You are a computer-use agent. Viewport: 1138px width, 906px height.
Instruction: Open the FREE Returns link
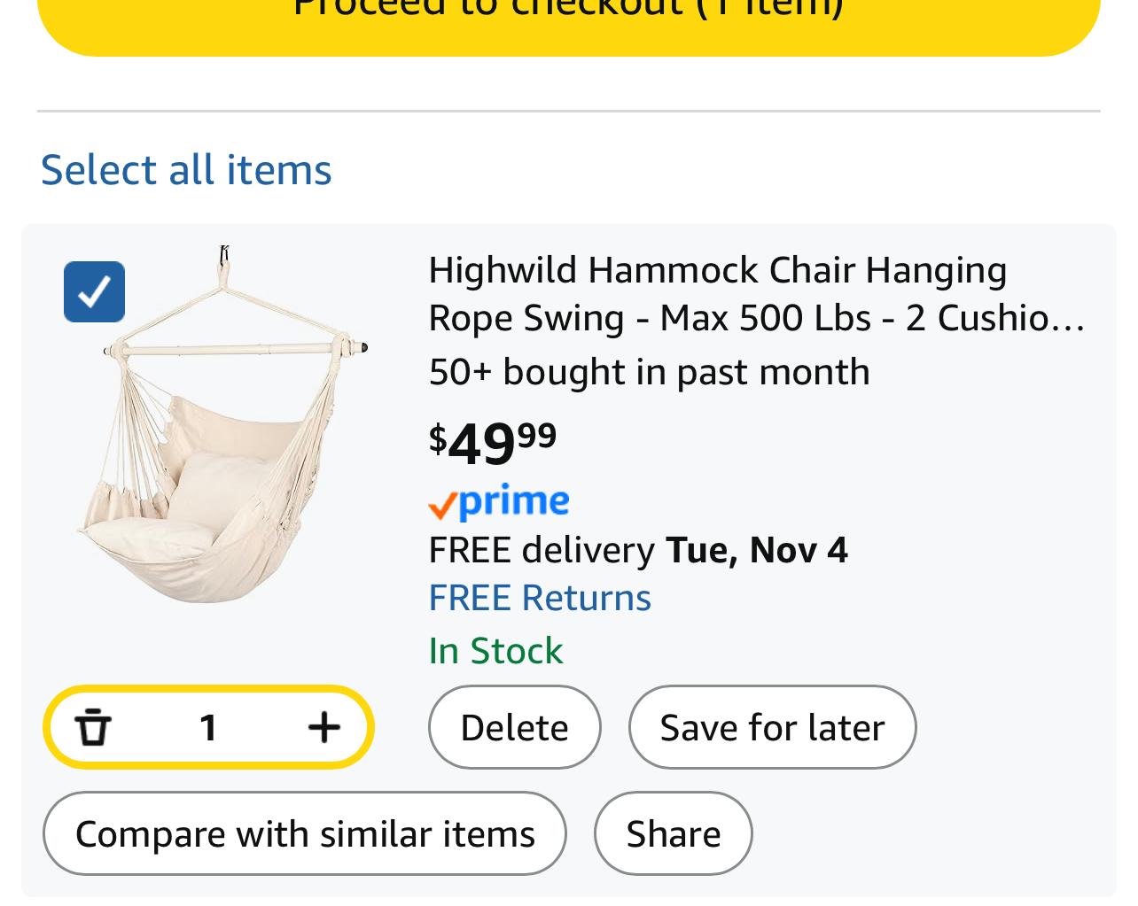click(540, 598)
